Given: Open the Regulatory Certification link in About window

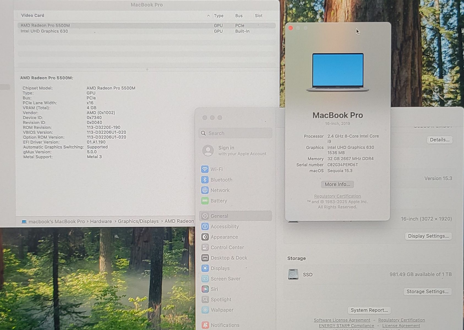Looking at the screenshot, I should [337, 196].
